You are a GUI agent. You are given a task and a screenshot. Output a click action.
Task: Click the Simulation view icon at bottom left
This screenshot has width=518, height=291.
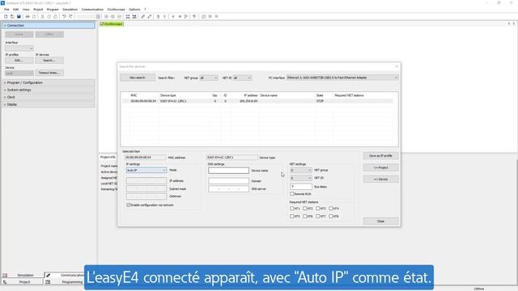pyautogui.click(x=5, y=275)
